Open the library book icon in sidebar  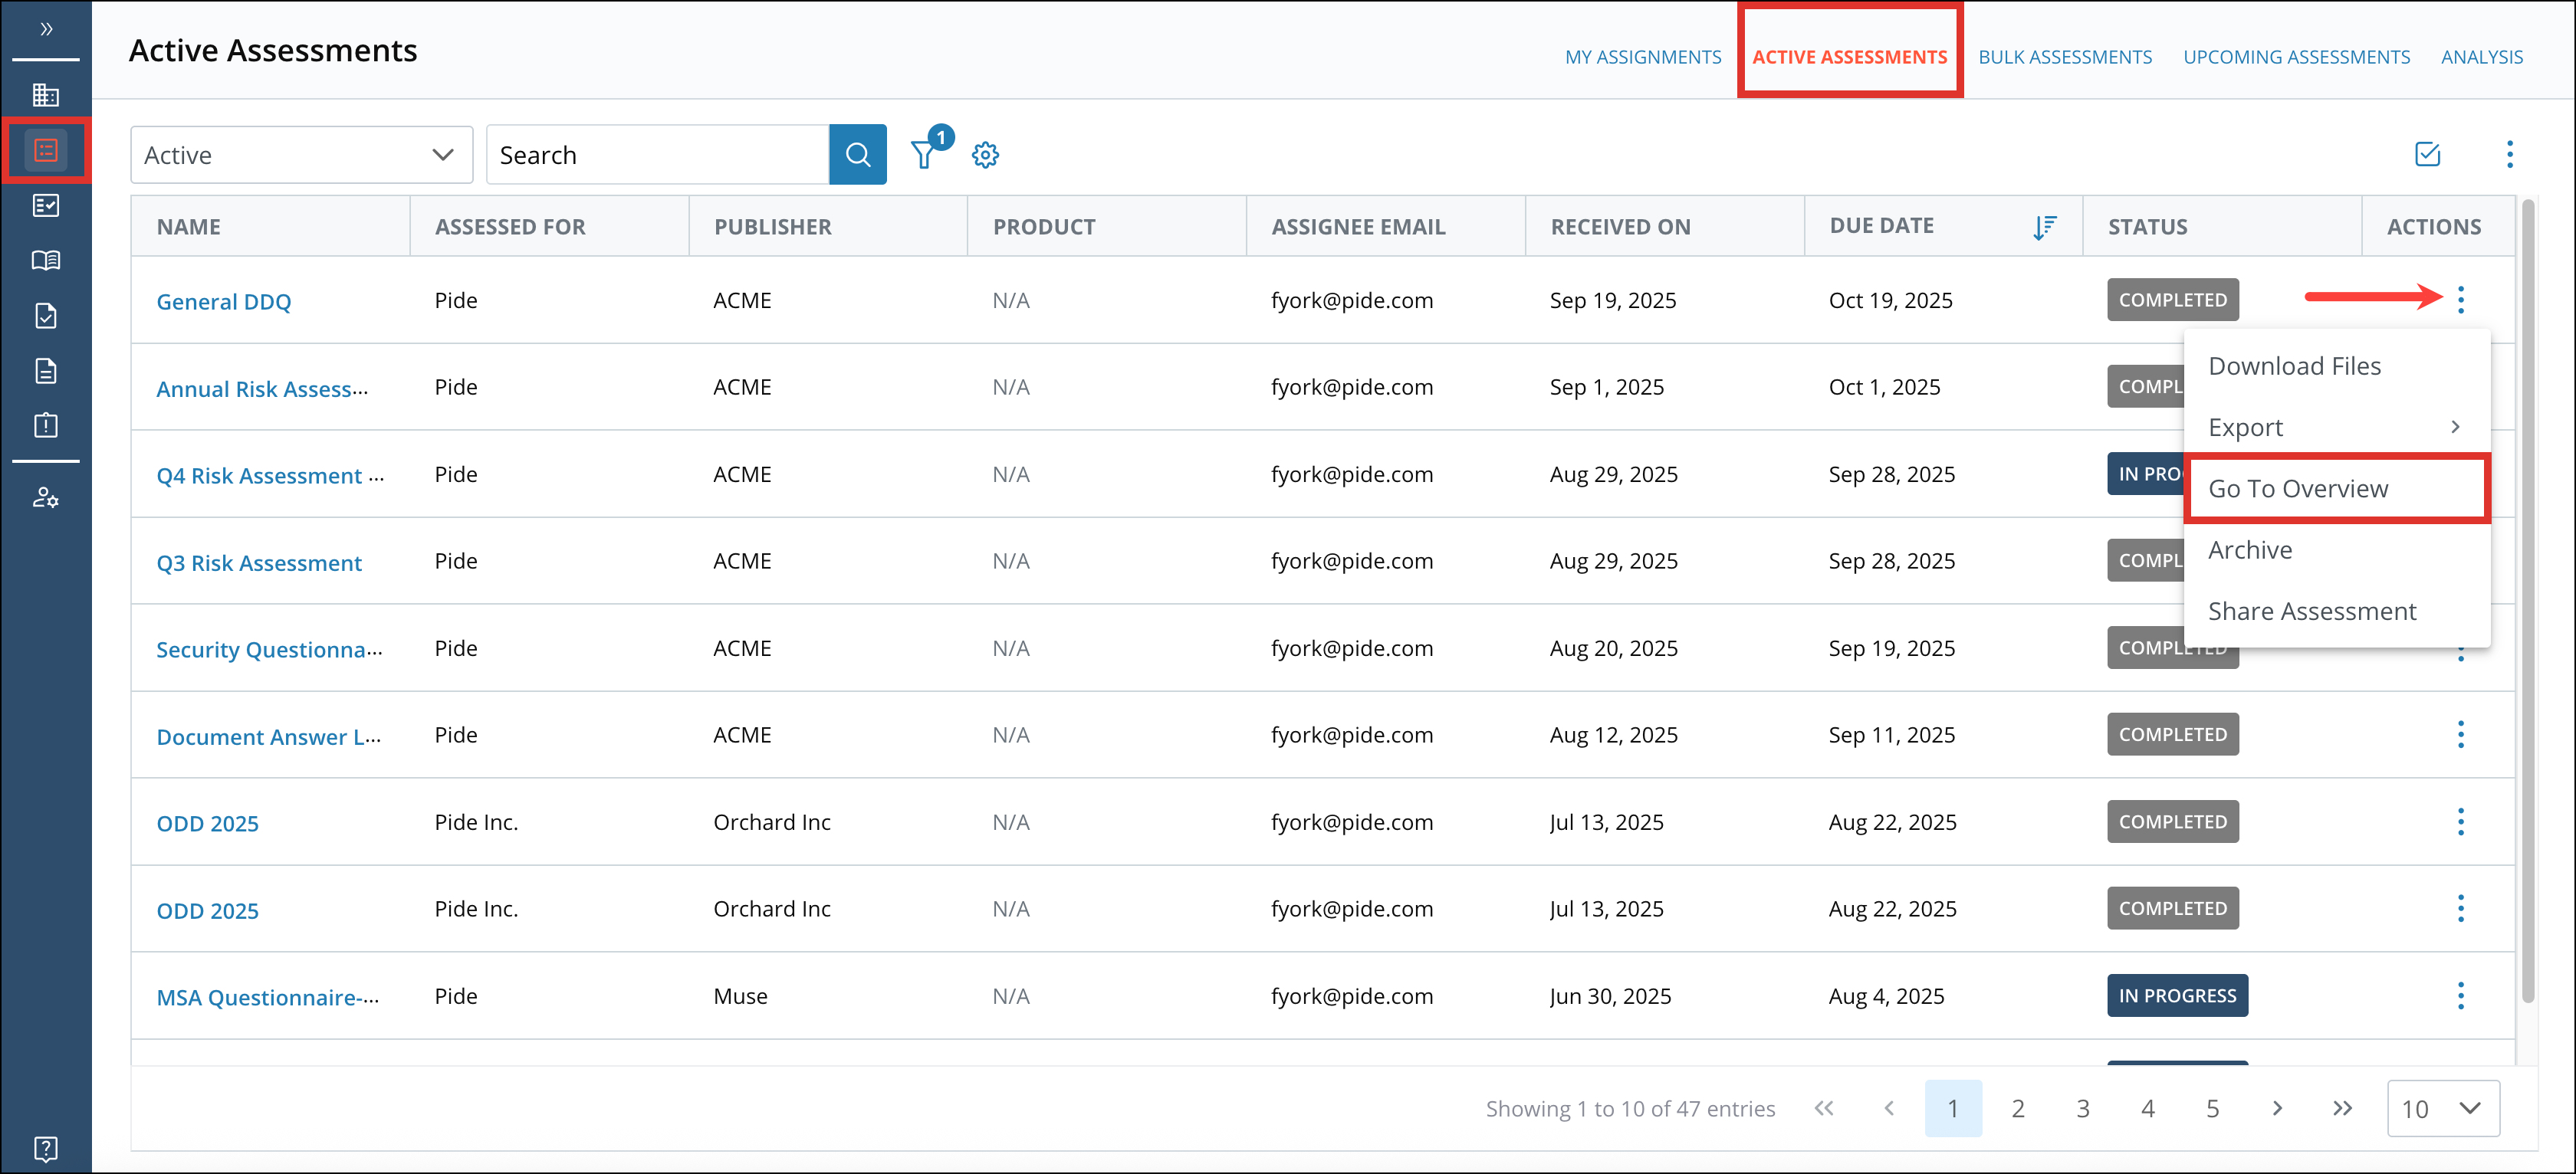[46, 260]
